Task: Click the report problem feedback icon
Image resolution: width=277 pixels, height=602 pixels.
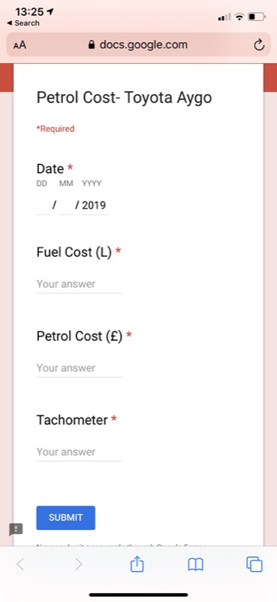Action: (16, 530)
